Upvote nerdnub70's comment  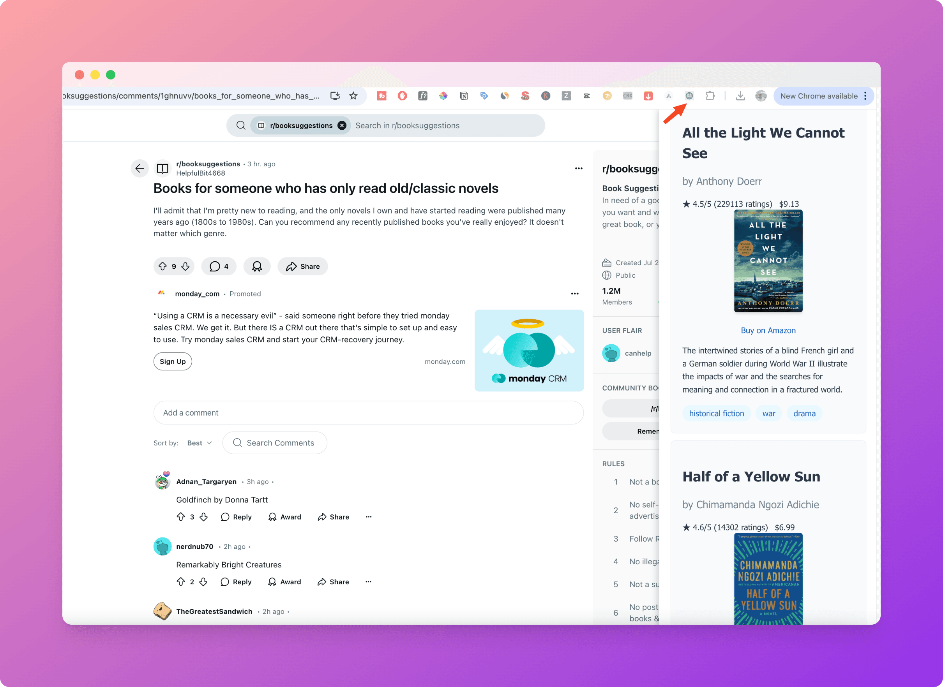pos(181,582)
